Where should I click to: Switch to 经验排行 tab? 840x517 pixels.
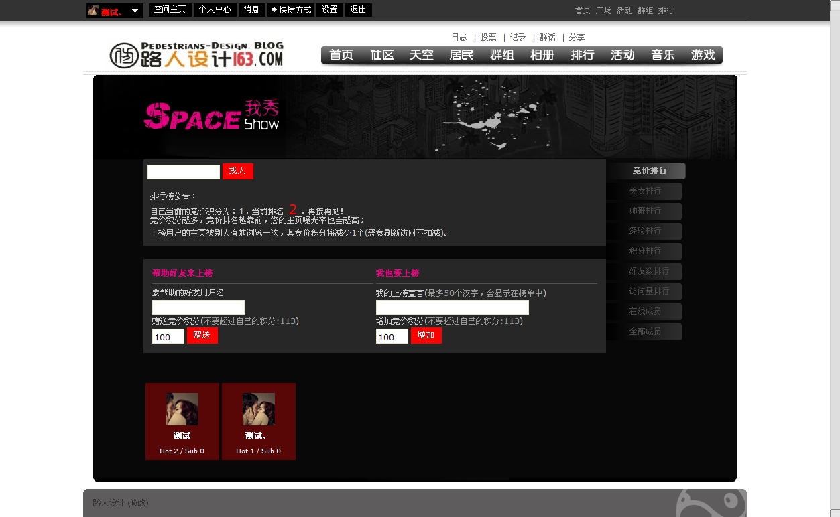click(645, 231)
